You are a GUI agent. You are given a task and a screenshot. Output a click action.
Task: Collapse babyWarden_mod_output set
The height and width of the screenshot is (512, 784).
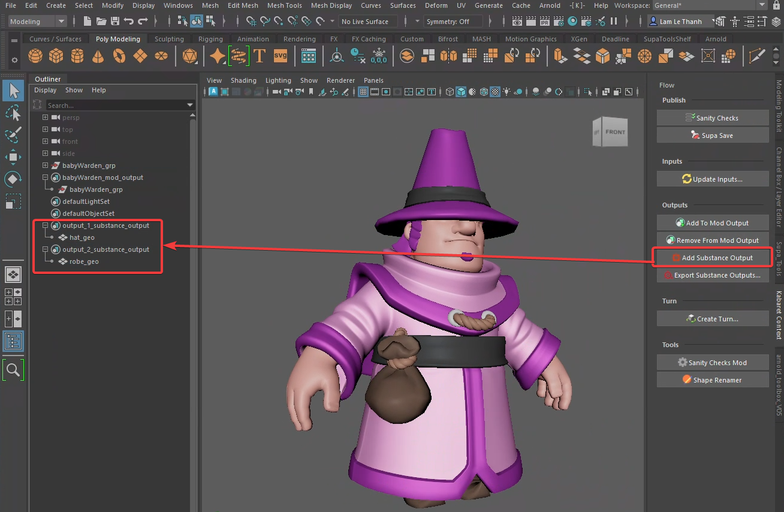click(45, 177)
